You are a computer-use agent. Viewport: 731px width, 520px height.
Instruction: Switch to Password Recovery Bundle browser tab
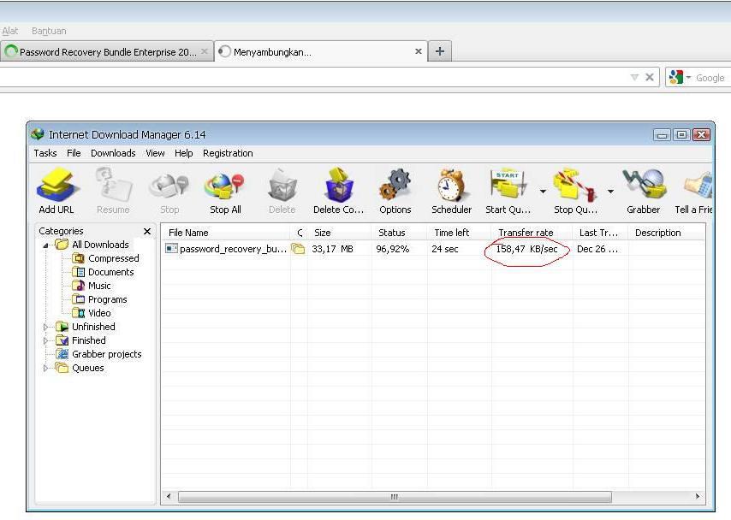click(107, 51)
